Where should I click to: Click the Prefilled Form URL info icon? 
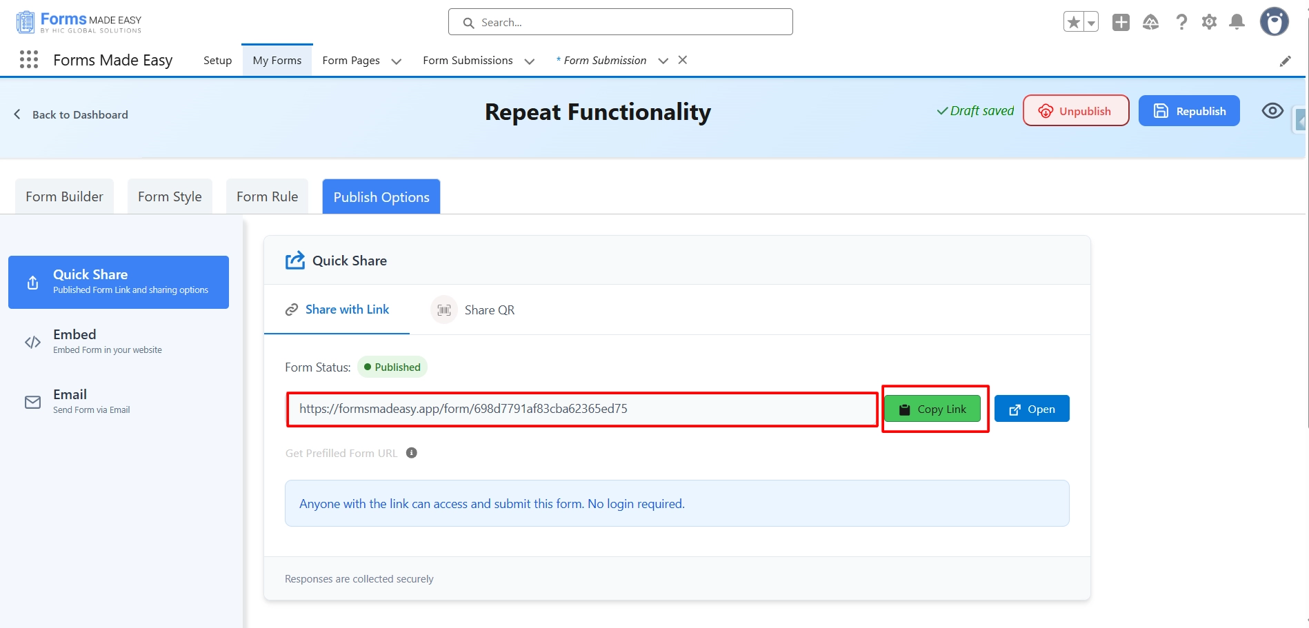coord(412,453)
